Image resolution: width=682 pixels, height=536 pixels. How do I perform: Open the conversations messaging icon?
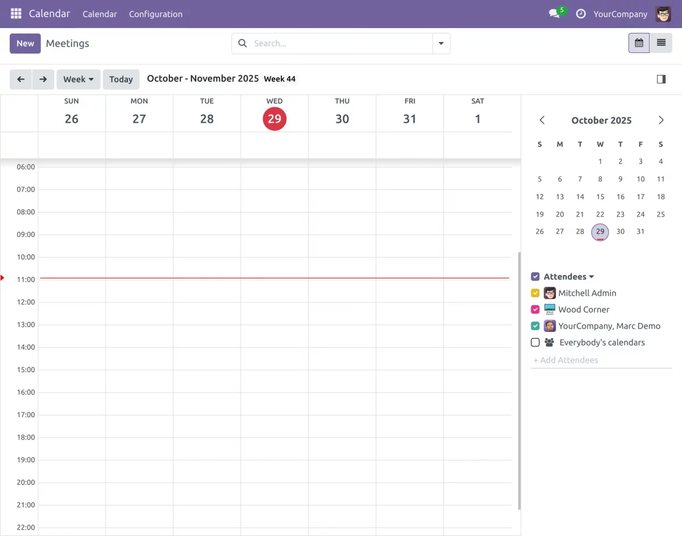tap(553, 14)
